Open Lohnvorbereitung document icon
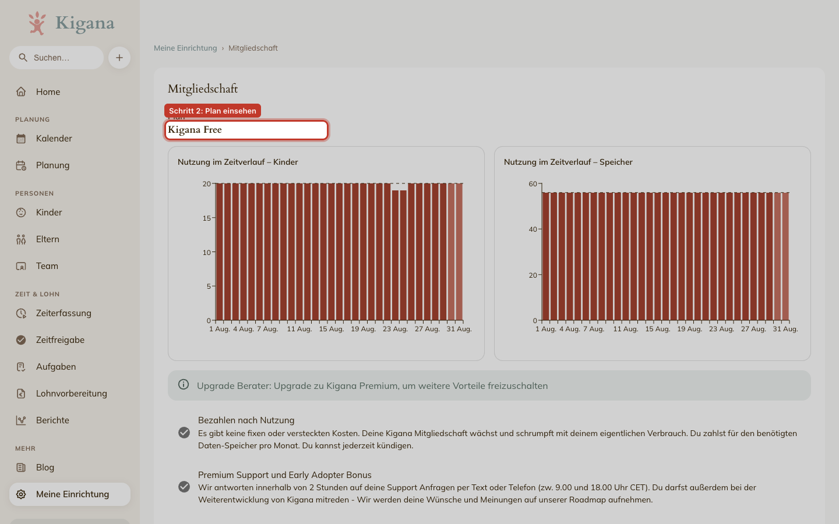Screen dimensions: 839x524 click(x=21, y=394)
